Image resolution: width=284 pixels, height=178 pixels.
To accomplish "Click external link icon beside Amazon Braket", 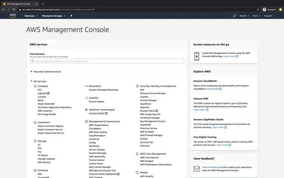I will coord(106,113).
